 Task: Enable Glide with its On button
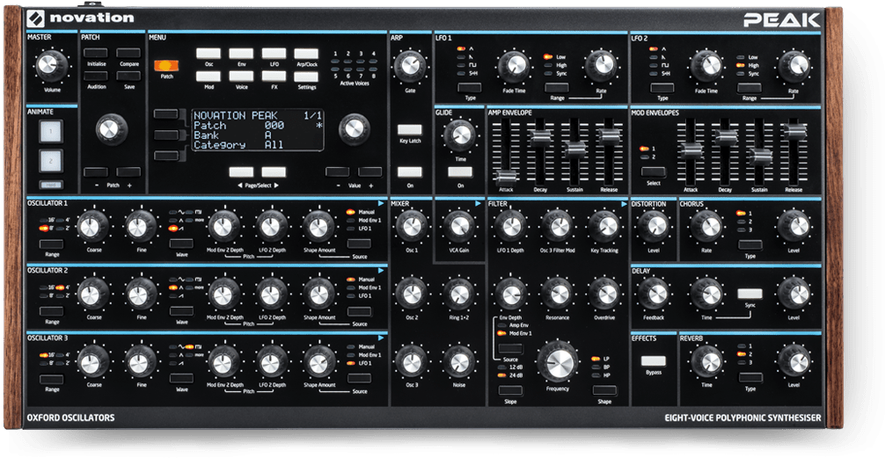(460, 172)
